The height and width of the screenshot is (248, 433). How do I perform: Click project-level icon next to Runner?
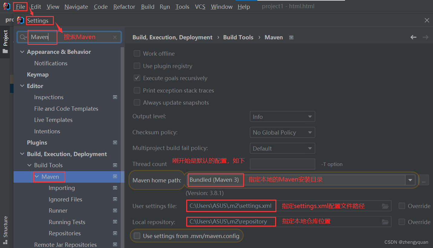[115, 210]
